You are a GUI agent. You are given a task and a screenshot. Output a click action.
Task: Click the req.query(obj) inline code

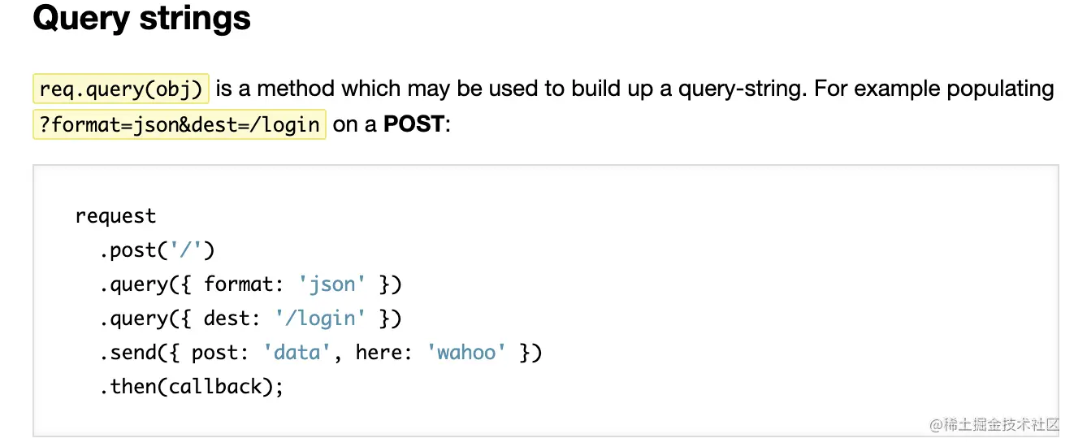(x=121, y=89)
